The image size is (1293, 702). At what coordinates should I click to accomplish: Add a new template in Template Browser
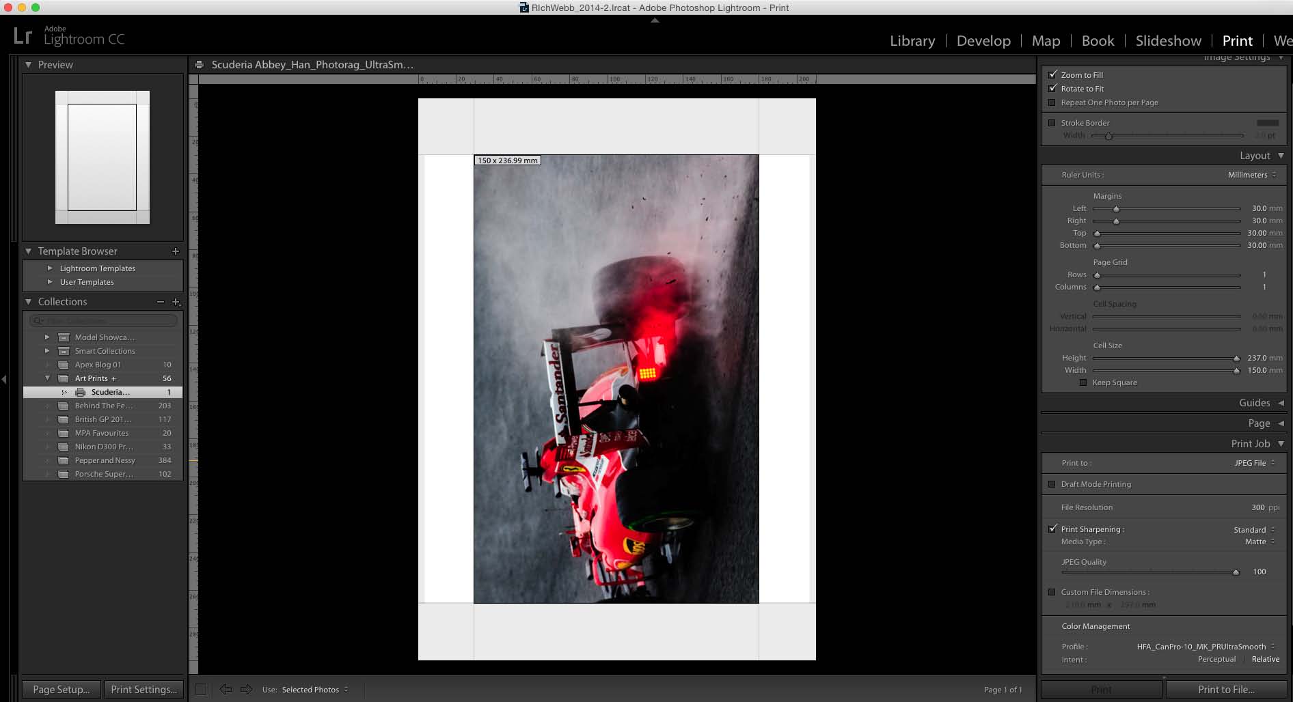click(x=176, y=251)
